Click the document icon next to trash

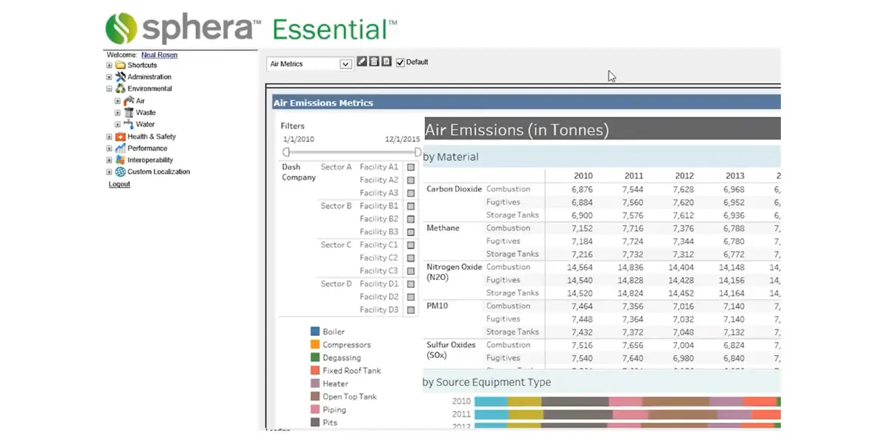coord(386,63)
